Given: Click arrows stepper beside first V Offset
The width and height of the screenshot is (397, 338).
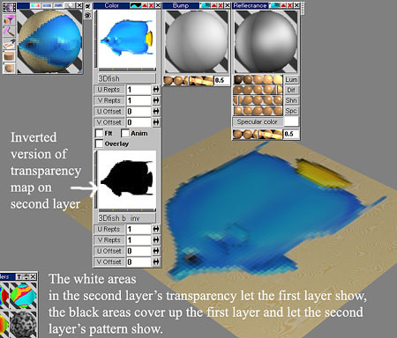Looking at the screenshot, I should click(x=156, y=122).
